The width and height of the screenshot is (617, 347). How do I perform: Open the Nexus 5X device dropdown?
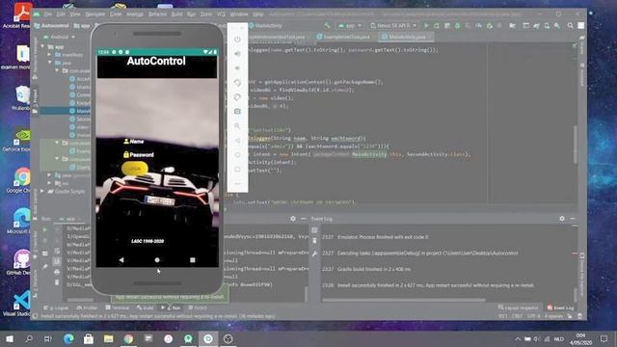393,26
